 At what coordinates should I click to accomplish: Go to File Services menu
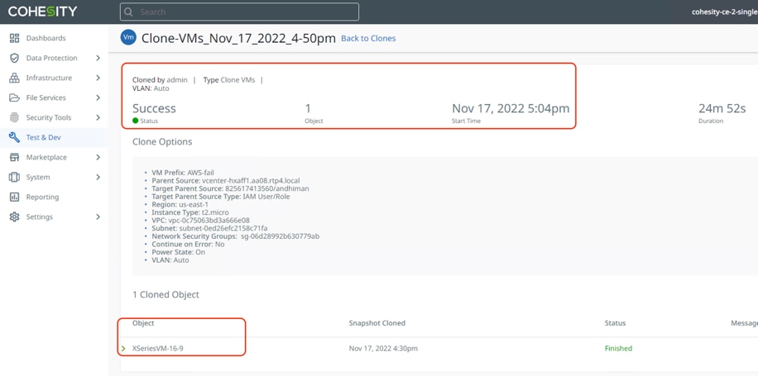[x=46, y=98]
